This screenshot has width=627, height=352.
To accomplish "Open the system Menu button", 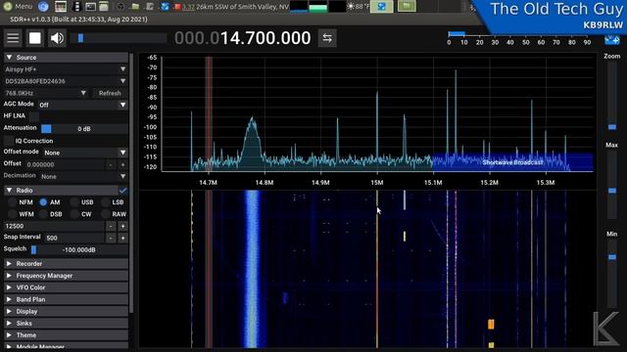I will pyautogui.click(x=18, y=6).
